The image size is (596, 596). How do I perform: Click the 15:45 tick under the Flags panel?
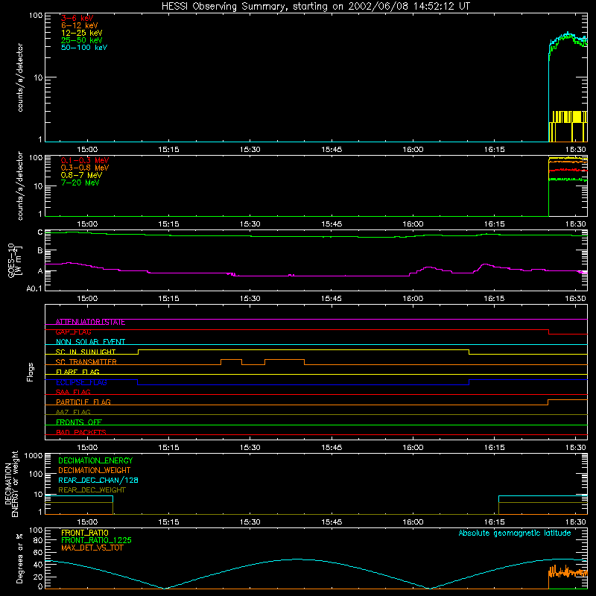[x=332, y=448]
